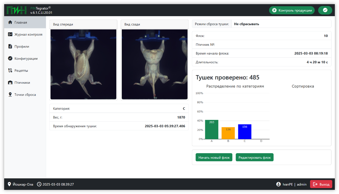Click the Журнал контроля checklist icon
This screenshot has width=339, height=194.
(10, 34)
